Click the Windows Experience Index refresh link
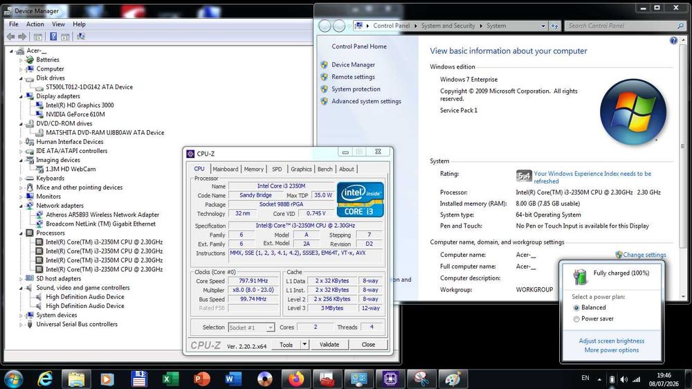This screenshot has height=389, width=692. (x=592, y=177)
